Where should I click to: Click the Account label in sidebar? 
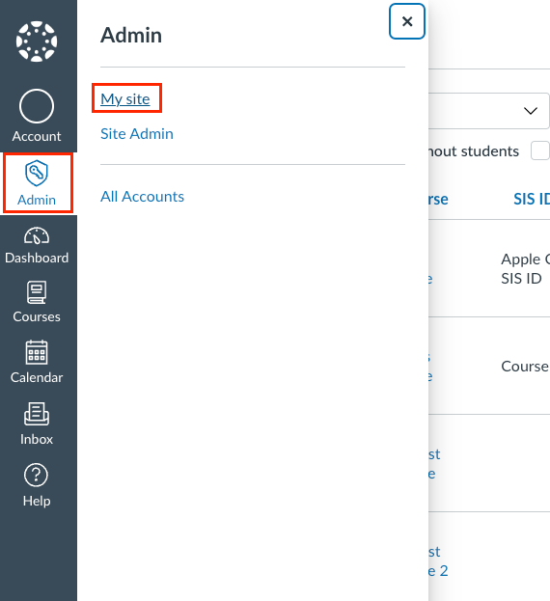tap(37, 136)
